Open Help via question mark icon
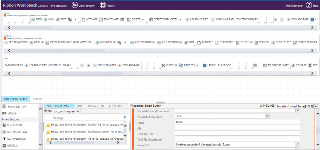 pos(309,5)
